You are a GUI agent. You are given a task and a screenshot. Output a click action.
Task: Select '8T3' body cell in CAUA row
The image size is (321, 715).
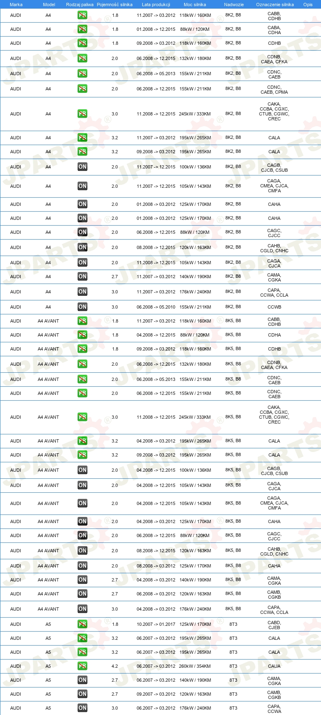(x=233, y=666)
